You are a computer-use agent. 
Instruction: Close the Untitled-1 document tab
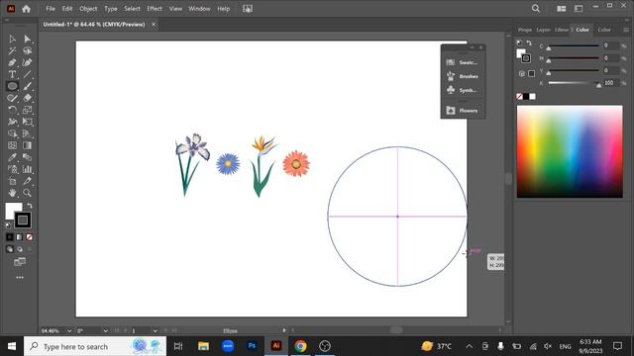tap(154, 24)
